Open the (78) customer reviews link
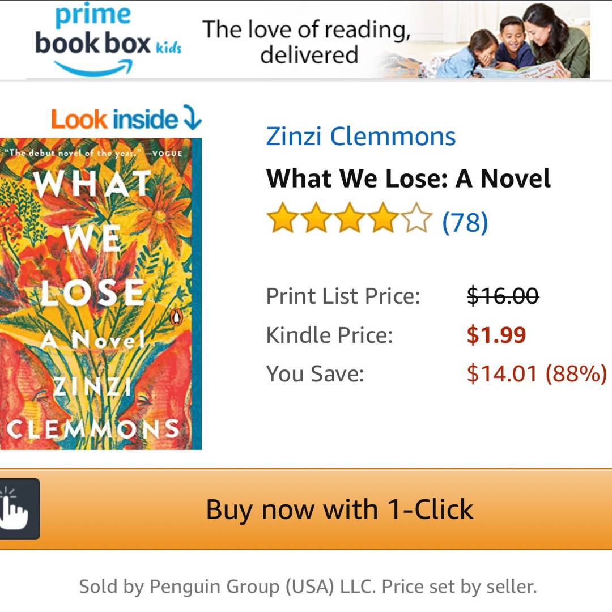The height and width of the screenshot is (612, 612). [465, 222]
